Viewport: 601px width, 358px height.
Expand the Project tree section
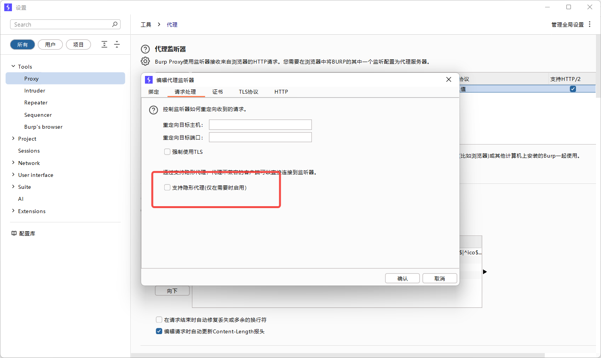click(13, 138)
